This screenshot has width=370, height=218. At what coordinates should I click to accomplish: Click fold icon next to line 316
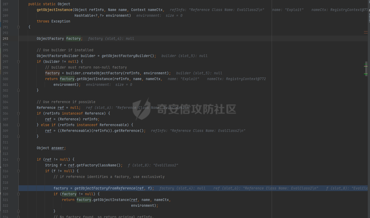[18, 171]
